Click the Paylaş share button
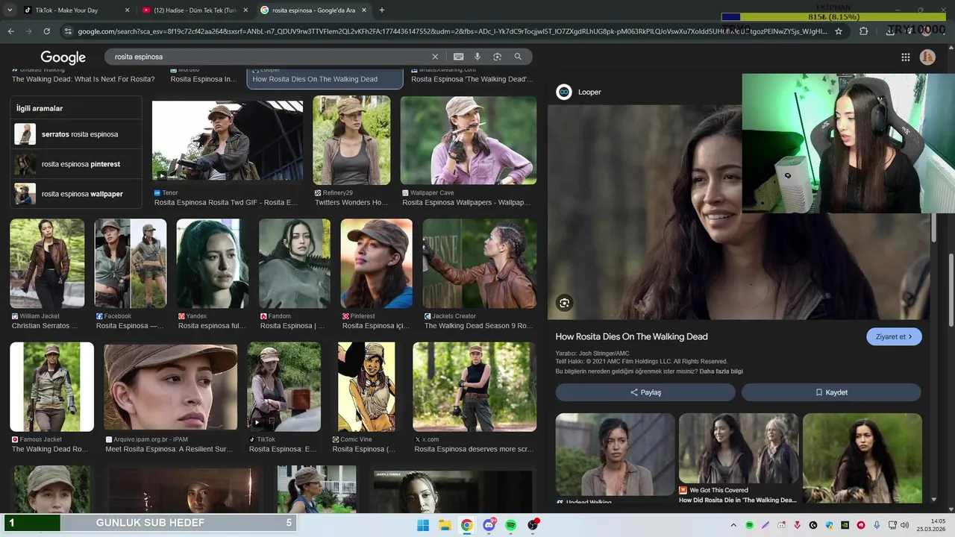This screenshot has width=955, height=537. coord(645,392)
